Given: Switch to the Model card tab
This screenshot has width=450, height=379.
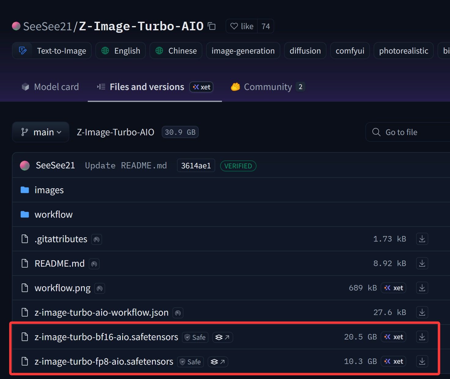Looking at the screenshot, I should pos(50,87).
